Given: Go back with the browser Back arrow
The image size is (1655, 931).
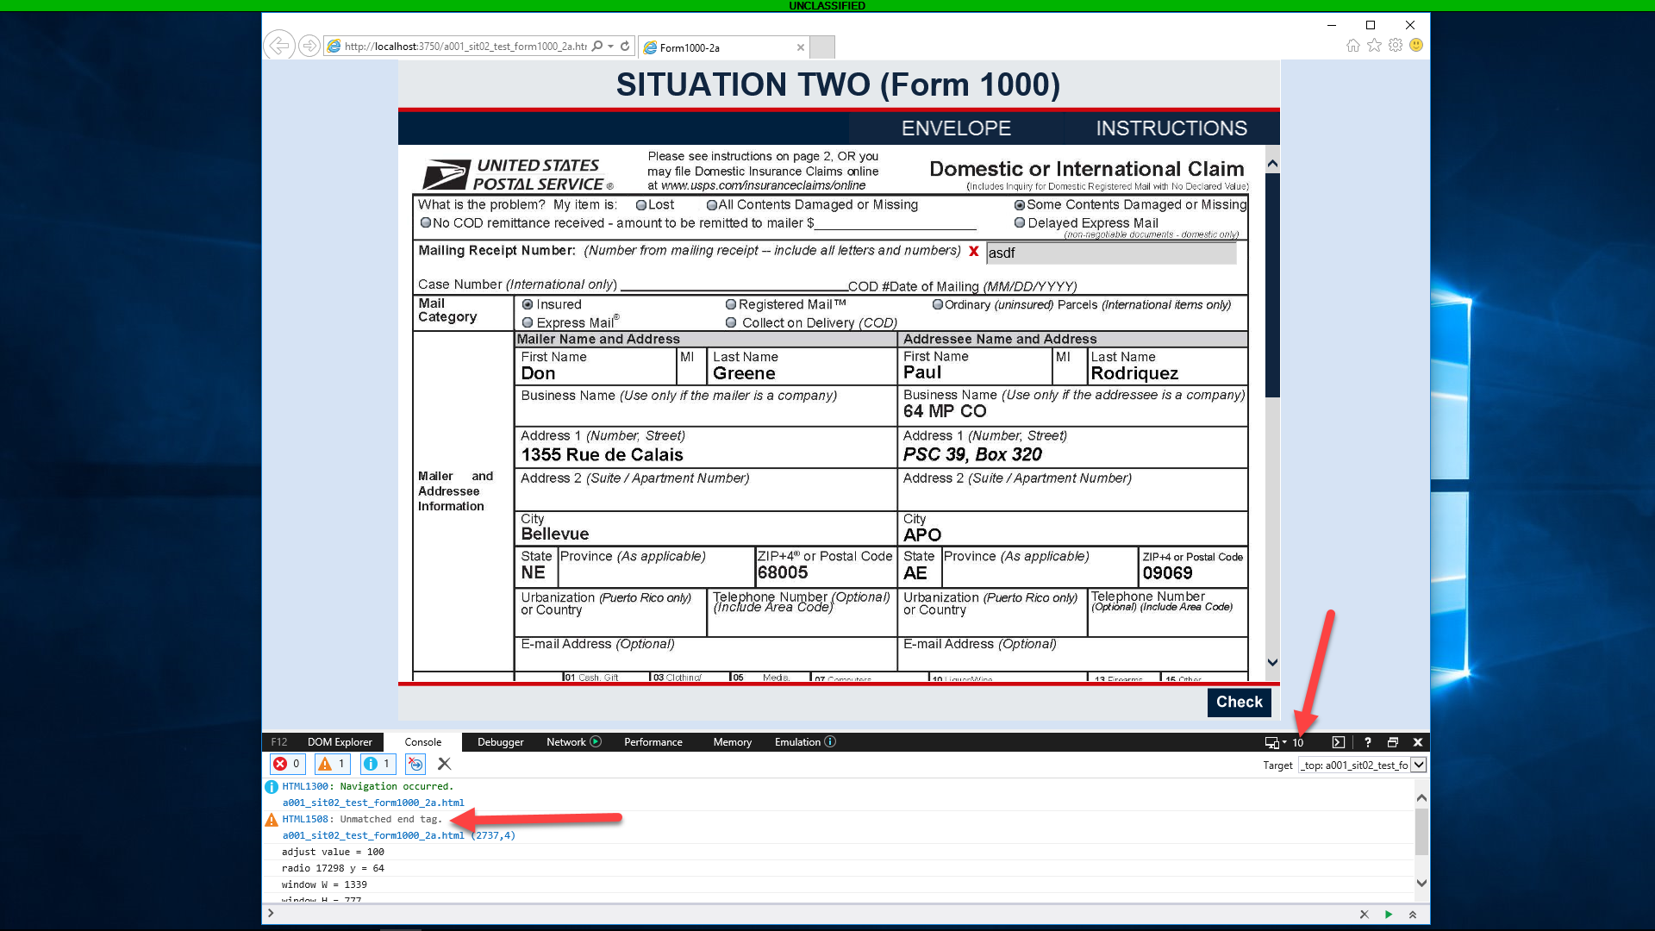Looking at the screenshot, I should (279, 46).
